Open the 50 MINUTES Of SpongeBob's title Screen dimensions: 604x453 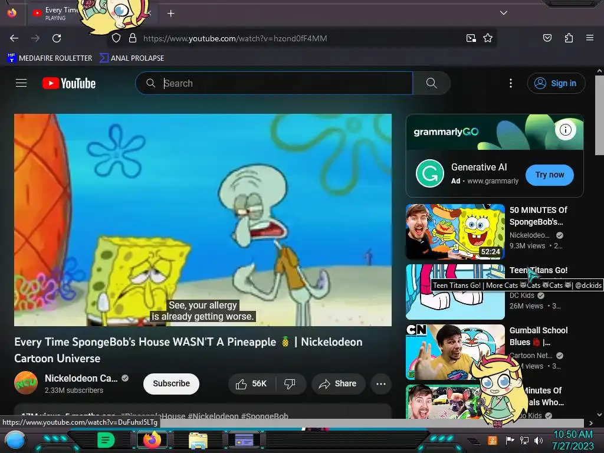coord(538,216)
